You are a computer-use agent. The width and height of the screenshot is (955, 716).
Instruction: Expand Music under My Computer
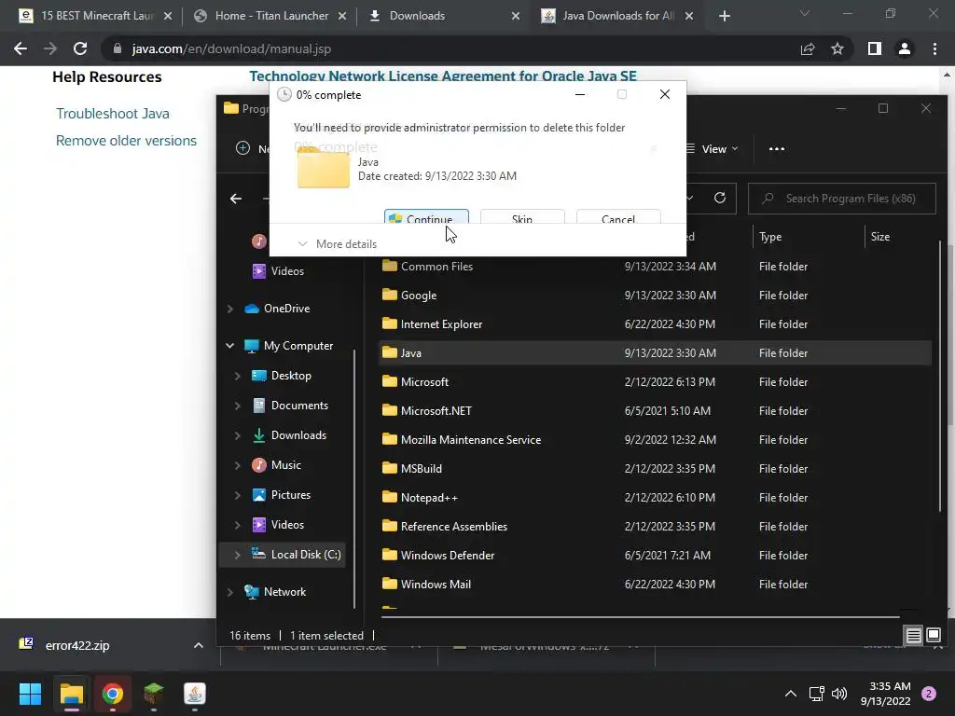tap(238, 465)
